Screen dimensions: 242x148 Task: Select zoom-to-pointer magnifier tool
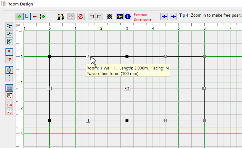click(x=9, y=42)
